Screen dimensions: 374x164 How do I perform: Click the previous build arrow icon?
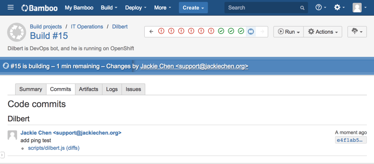click(152, 32)
